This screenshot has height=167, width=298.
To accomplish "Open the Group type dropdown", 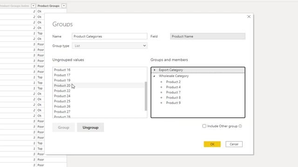I will click(109, 45).
